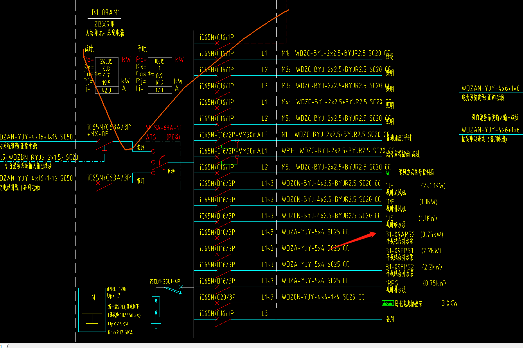
Task: Click the iC65N/C20/3P breaker label
Action: (217, 297)
